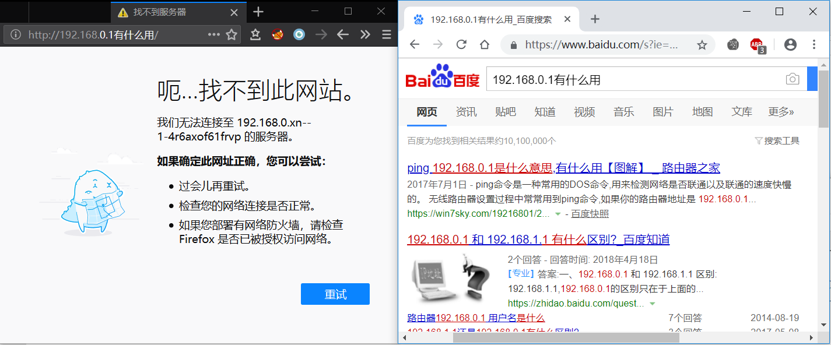Viewport: 831px width, 345px height.
Task: Click the 重试 retry button
Action: click(335, 294)
